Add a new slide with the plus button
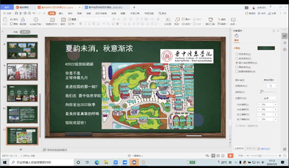 [21, 150]
